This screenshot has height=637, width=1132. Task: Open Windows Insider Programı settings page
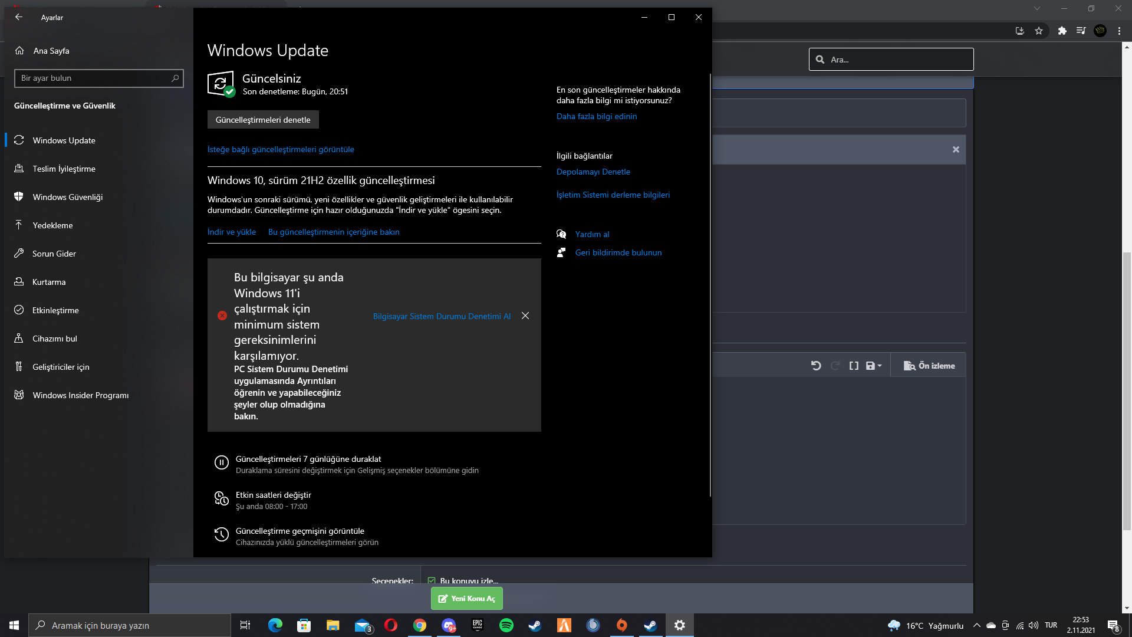click(x=80, y=395)
